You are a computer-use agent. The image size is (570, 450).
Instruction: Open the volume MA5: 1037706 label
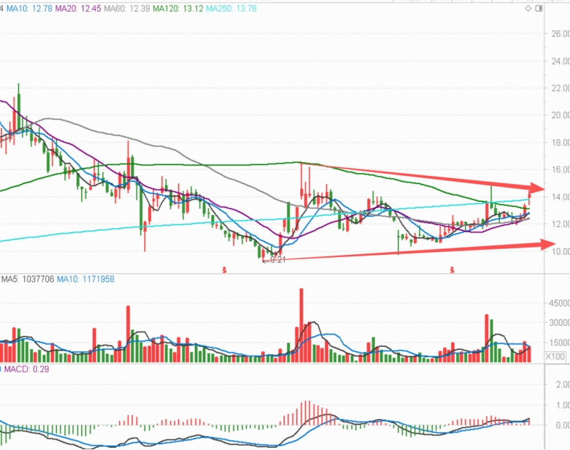coord(27,280)
